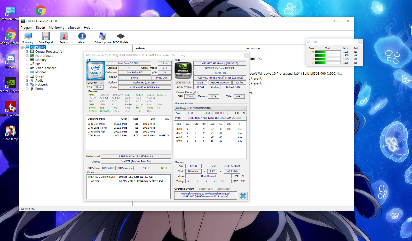Click the BIOS Update chip icon
Image resolution: width=412 pixels, height=241 pixels.
(x=121, y=38)
